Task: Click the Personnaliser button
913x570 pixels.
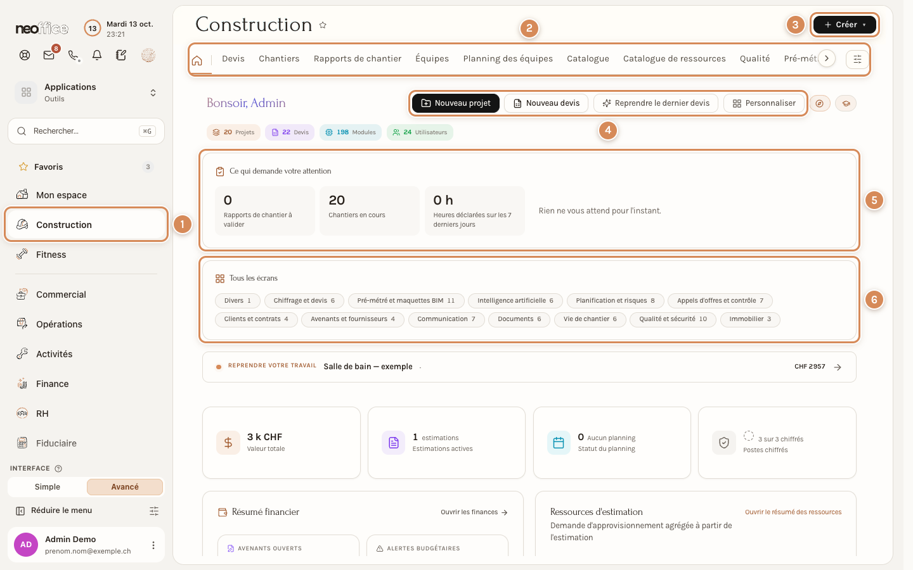Action: [764, 103]
